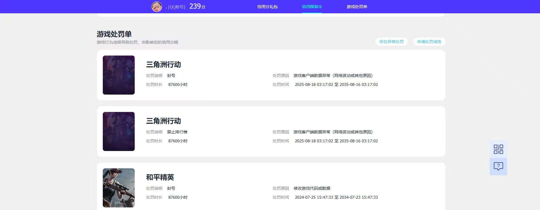Click the 封号 value on 和平精英 card

(171, 188)
